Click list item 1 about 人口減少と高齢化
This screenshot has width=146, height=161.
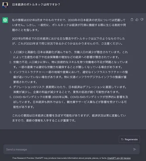point(70,54)
